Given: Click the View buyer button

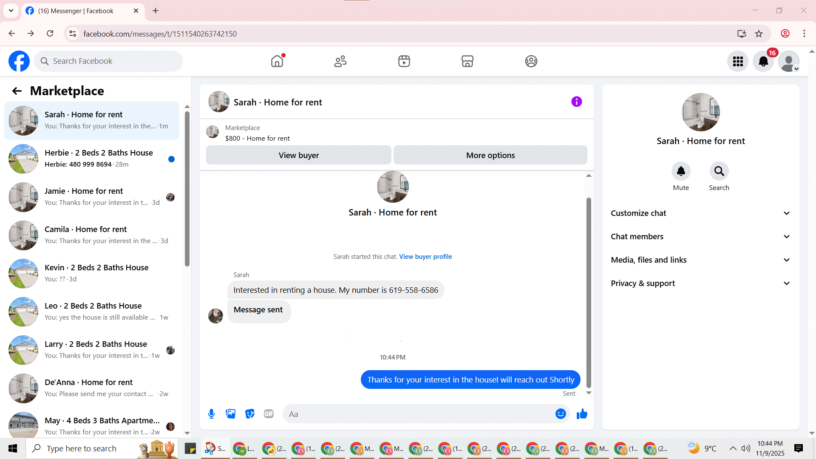Looking at the screenshot, I should click(299, 155).
